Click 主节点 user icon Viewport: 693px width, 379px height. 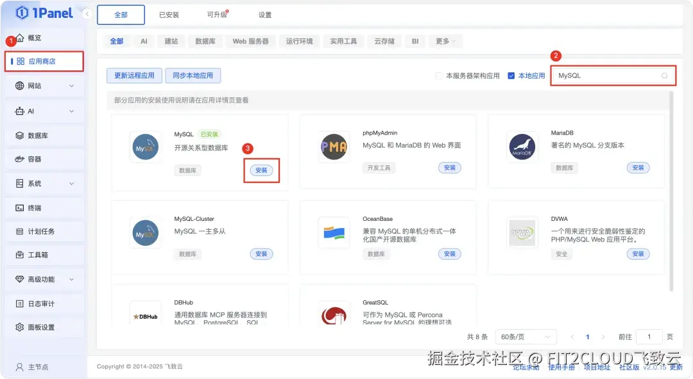point(19,367)
